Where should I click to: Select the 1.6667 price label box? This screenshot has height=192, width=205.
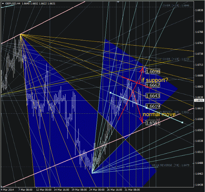(x=153, y=85)
